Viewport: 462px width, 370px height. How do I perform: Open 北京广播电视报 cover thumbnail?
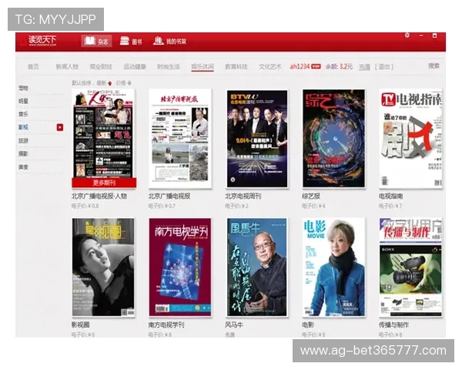click(180, 138)
